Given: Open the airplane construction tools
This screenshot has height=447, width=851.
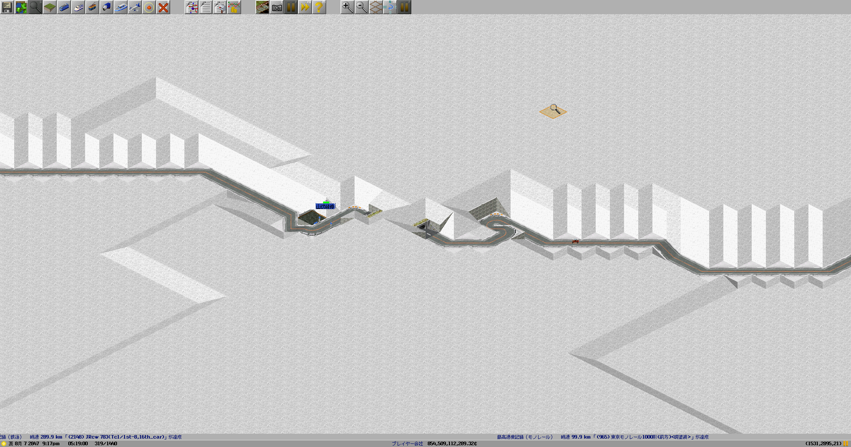Looking at the screenshot, I should pyautogui.click(x=135, y=7).
